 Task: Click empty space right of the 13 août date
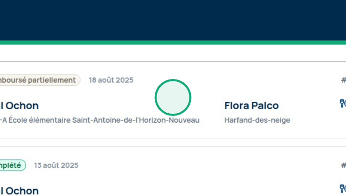(200, 165)
